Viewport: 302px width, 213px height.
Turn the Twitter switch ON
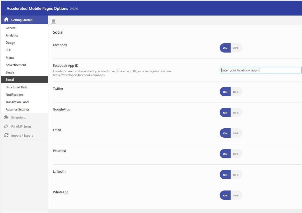coord(225,92)
